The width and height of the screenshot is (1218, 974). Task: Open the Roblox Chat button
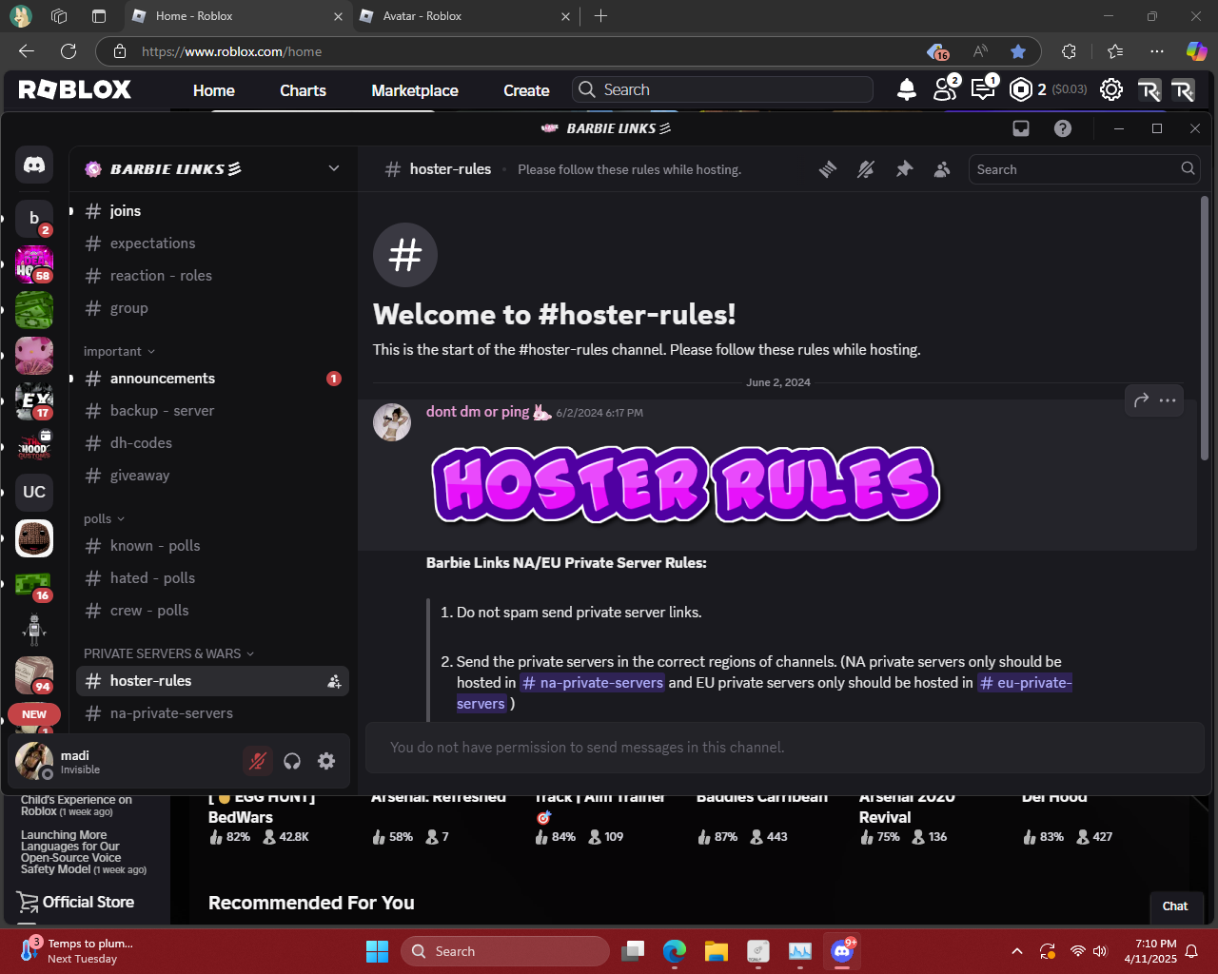click(x=1175, y=906)
